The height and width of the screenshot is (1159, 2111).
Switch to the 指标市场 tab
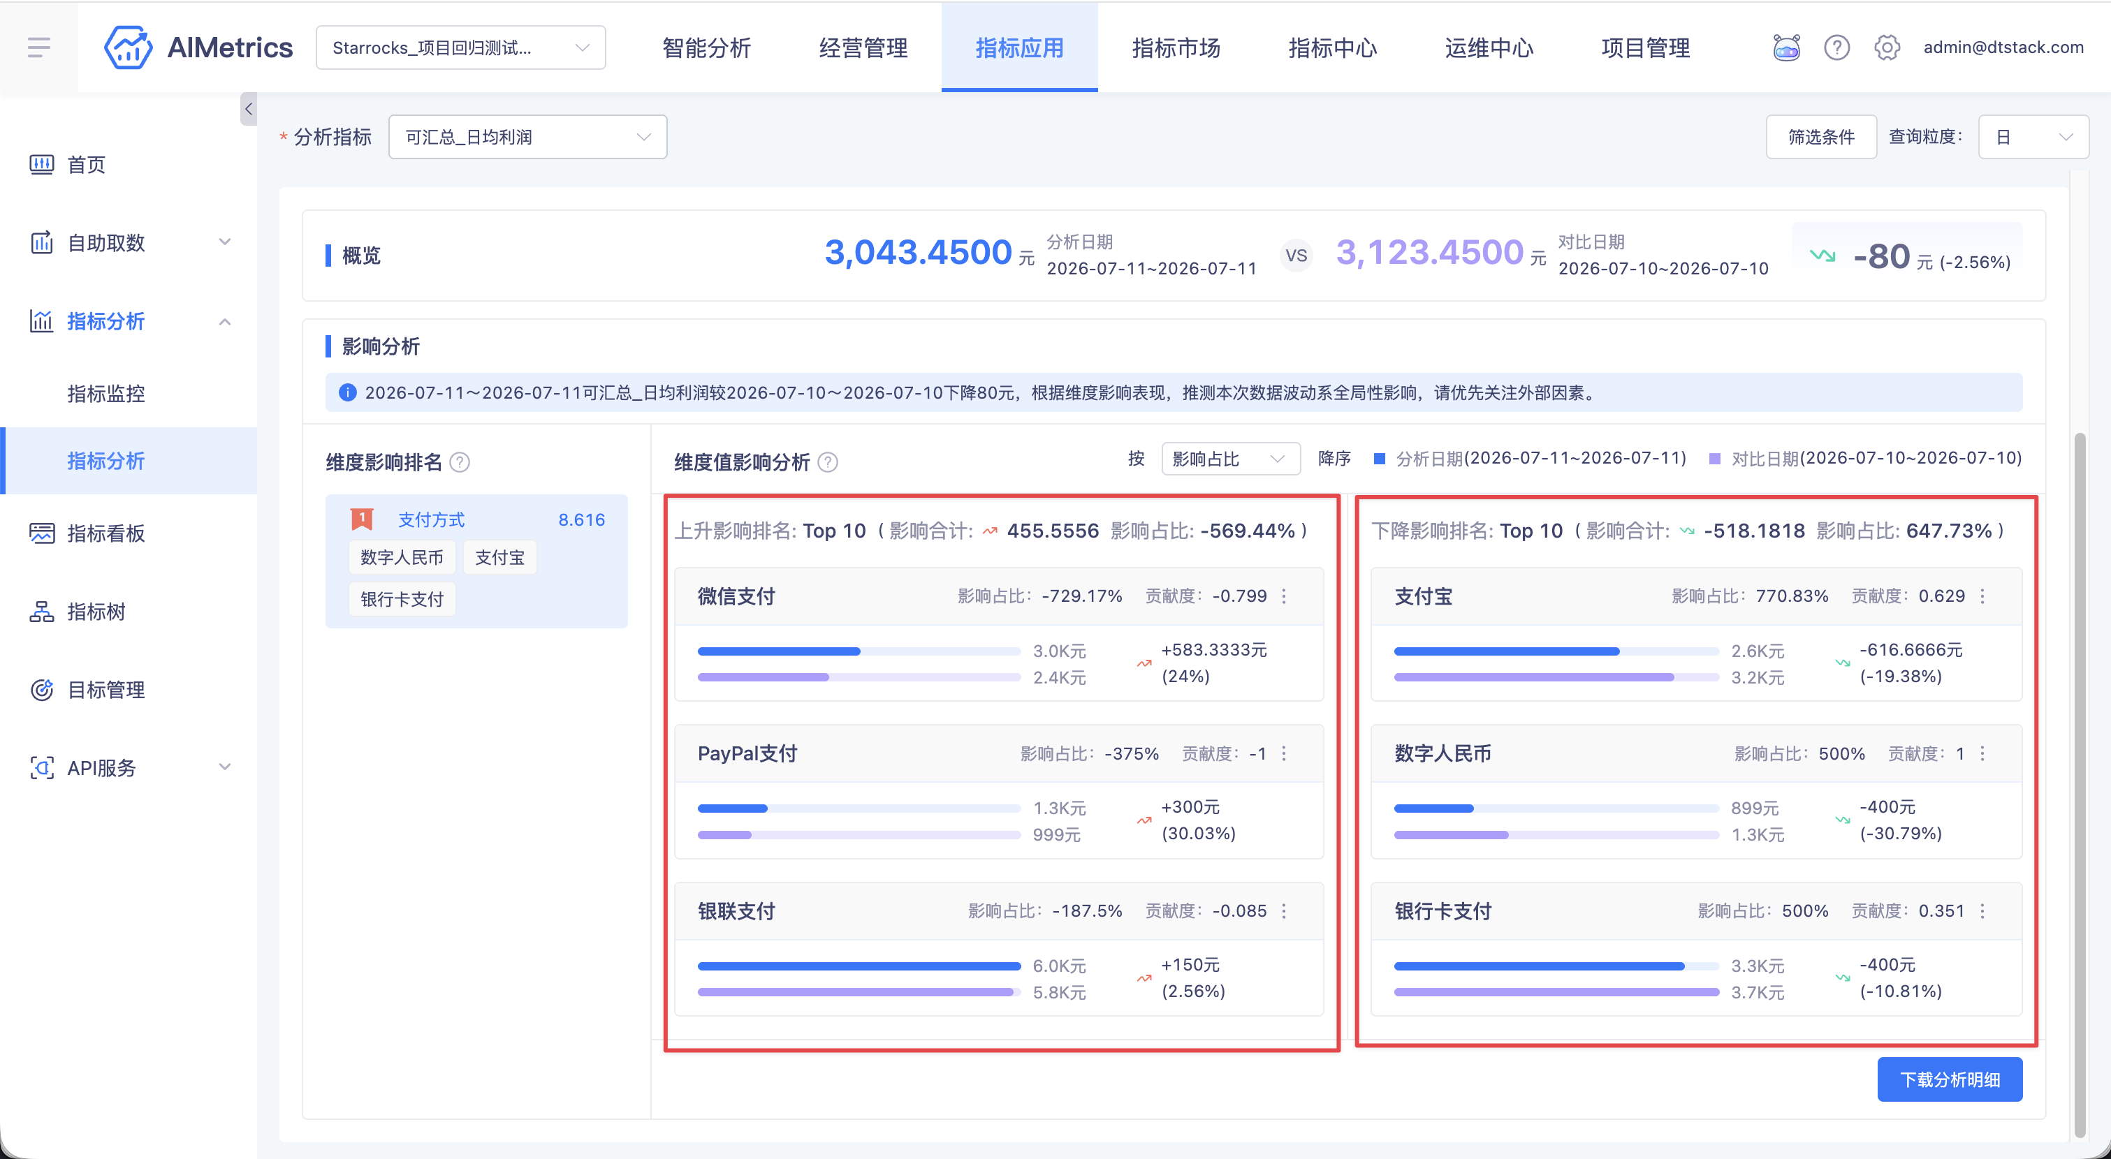(x=1176, y=47)
